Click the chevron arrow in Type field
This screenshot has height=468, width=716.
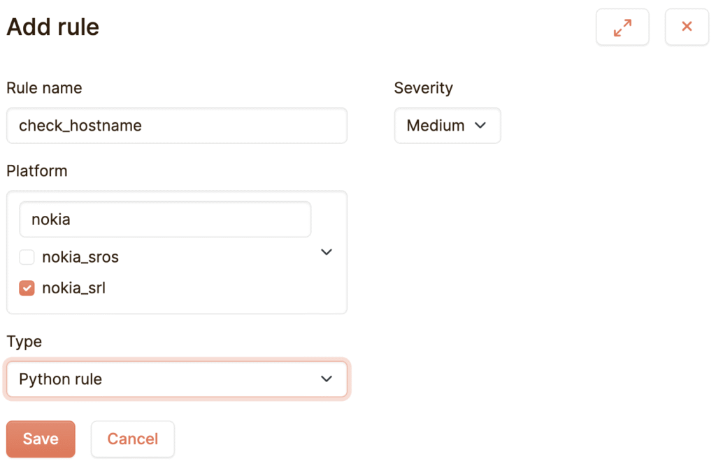point(327,379)
